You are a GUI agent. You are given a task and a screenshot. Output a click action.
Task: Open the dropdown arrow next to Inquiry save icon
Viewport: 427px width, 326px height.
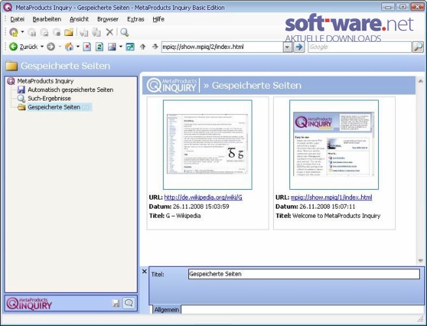(x=22, y=32)
